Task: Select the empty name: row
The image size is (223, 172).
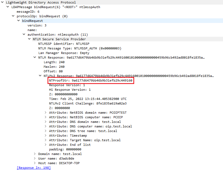Action: pos(32,30)
